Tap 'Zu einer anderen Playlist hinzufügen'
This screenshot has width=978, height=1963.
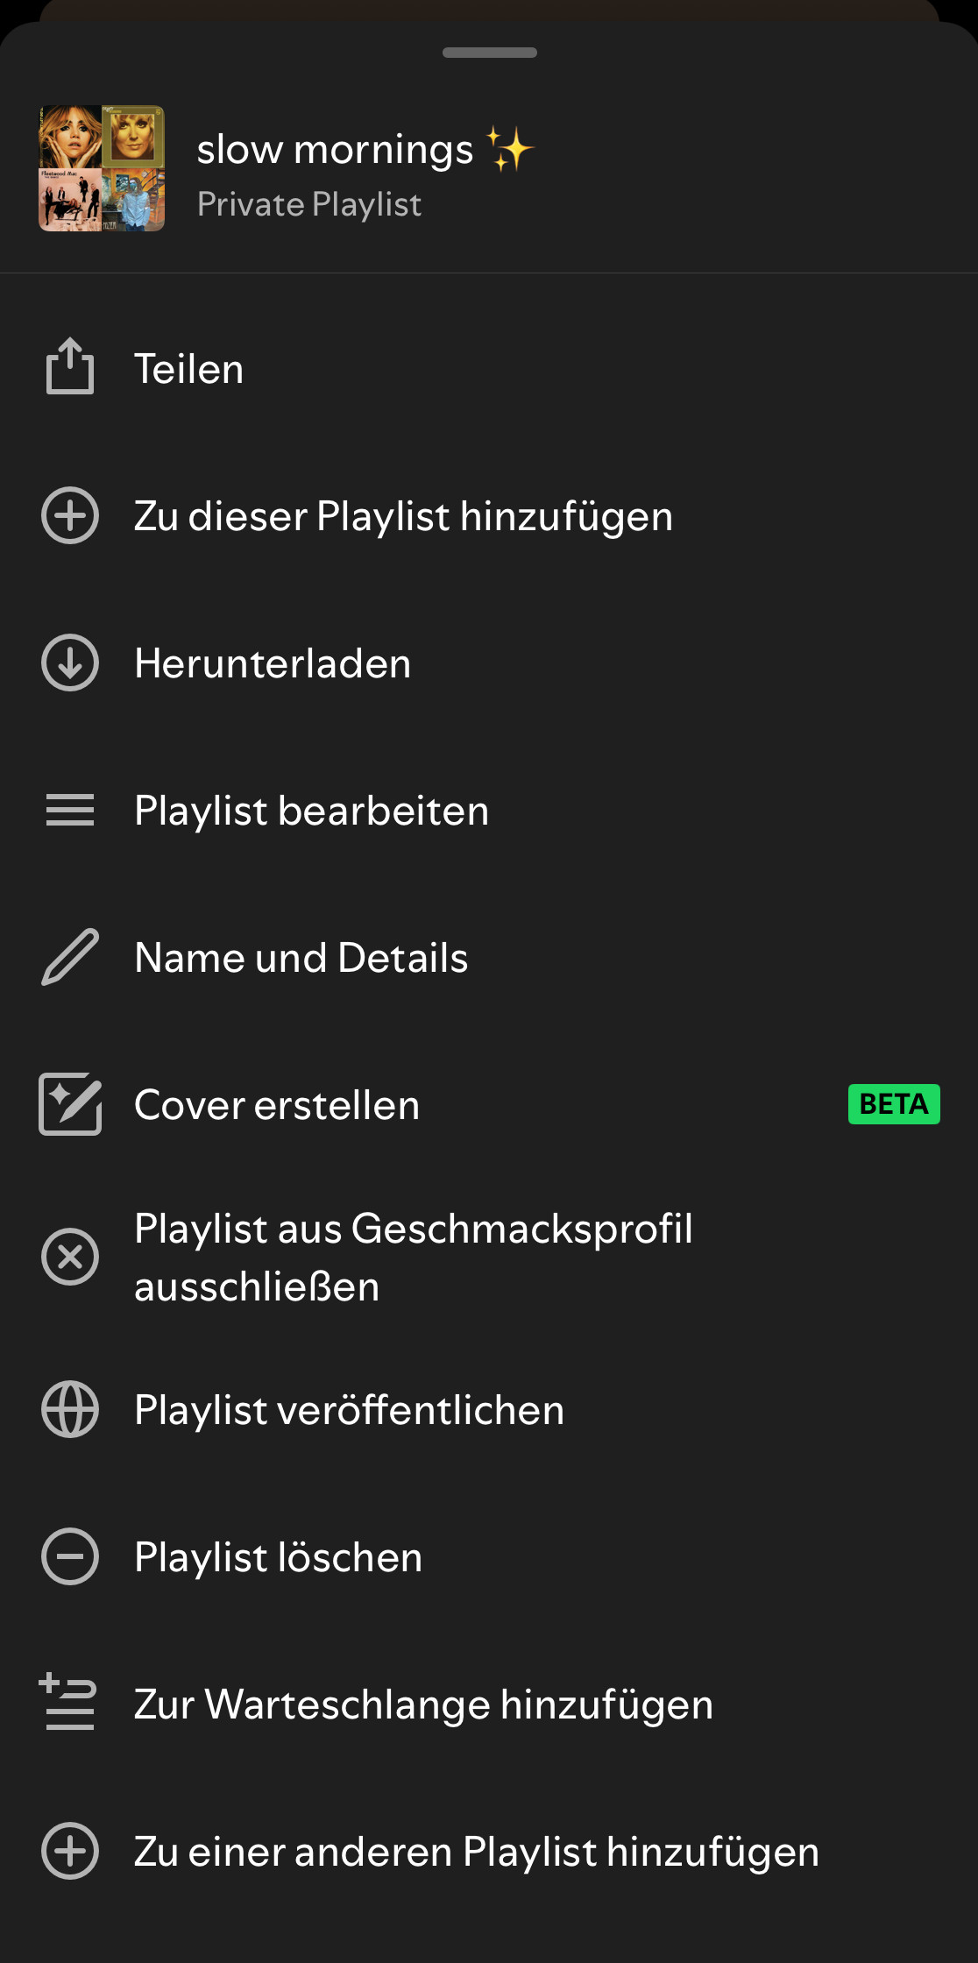click(476, 1852)
